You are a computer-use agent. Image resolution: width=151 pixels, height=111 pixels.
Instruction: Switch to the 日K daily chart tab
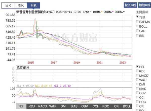tap(7, 5)
